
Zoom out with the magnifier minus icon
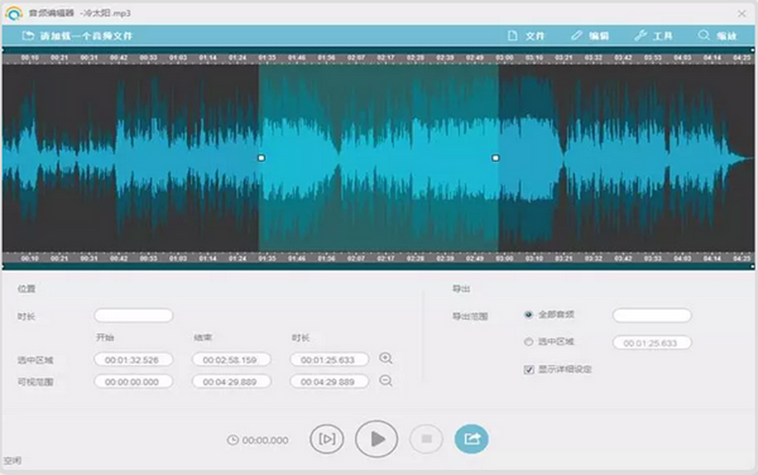point(385,381)
